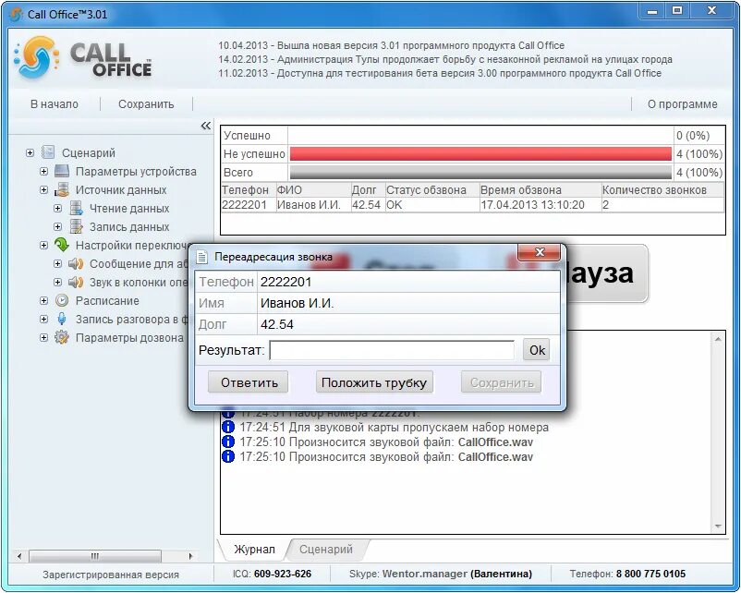
Task: Expand Чтение данных node
Action: coord(57,209)
